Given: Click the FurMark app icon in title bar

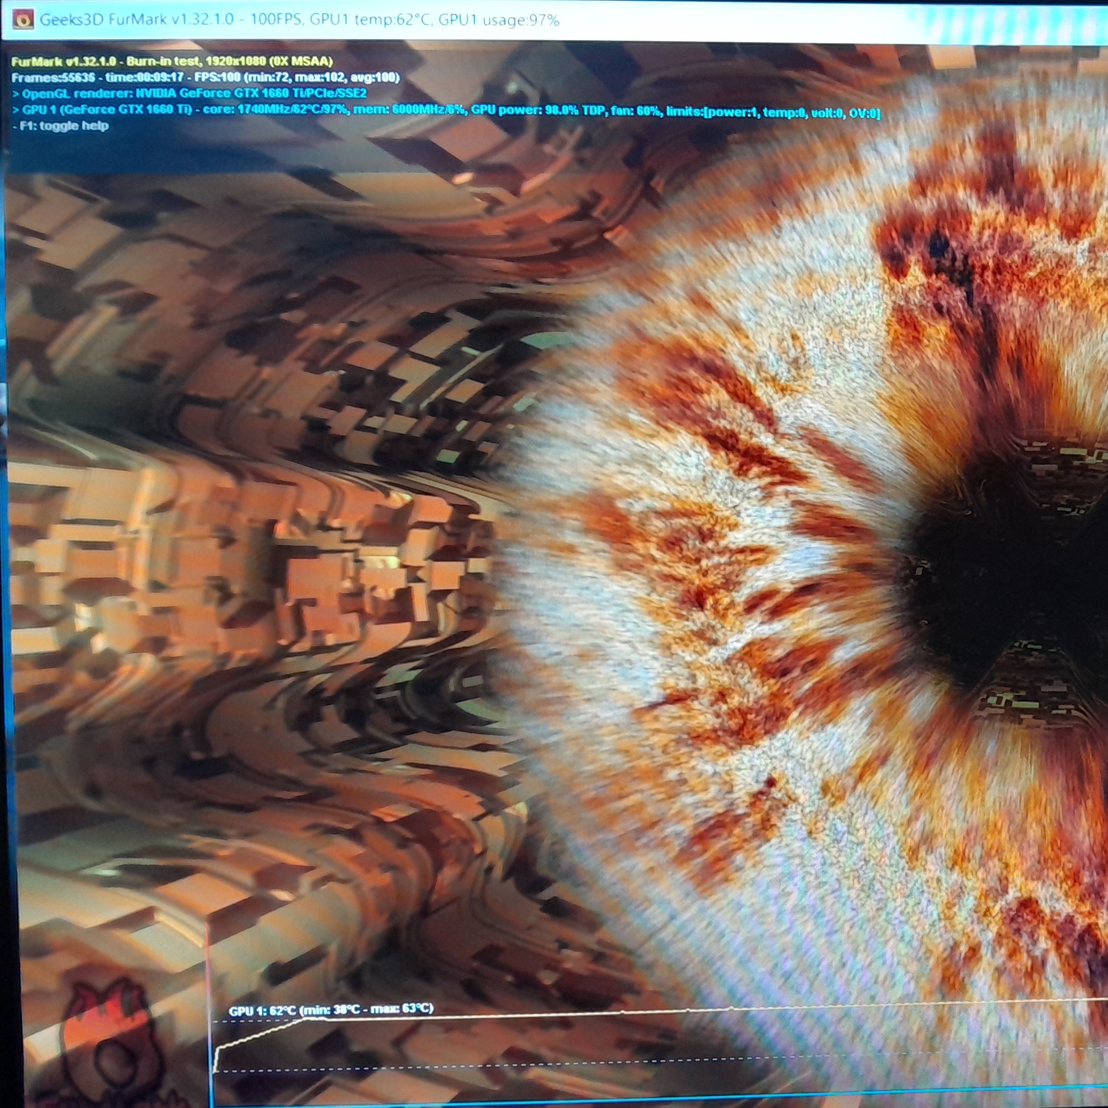Looking at the screenshot, I should 23,20.
